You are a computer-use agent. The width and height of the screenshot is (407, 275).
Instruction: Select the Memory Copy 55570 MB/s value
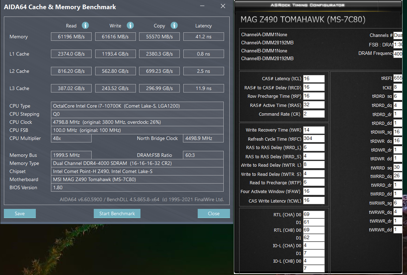(x=159, y=37)
